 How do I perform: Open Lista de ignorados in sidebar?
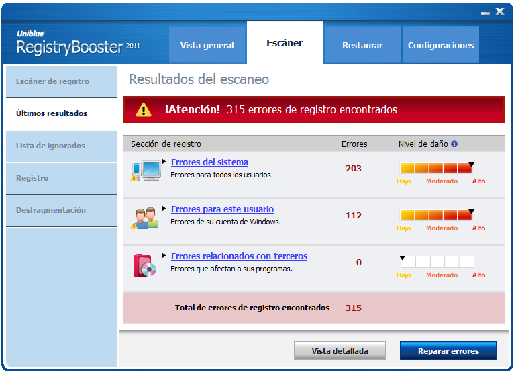pyautogui.click(x=61, y=146)
